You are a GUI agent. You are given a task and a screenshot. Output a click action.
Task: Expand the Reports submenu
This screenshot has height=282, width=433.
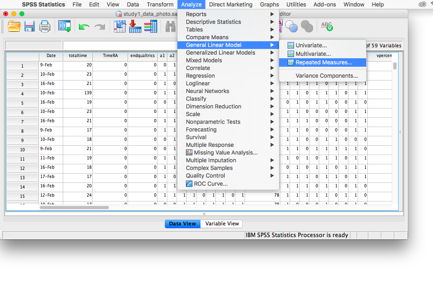point(228,14)
